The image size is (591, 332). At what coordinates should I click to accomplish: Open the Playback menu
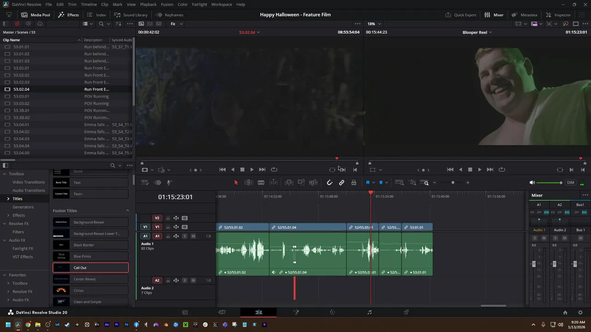148,4
